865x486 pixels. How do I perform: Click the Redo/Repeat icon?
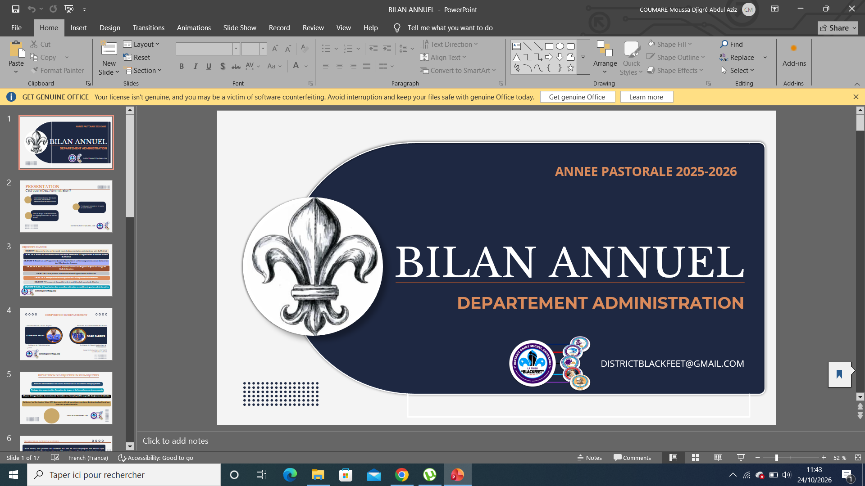pyautogui.click(x=53, y=9)
